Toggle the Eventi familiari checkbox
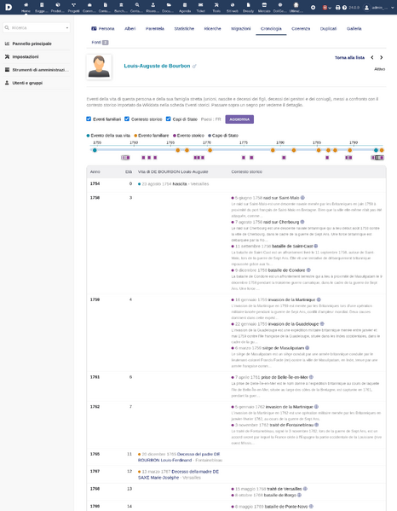This screenshot has width=397, height=511. click(89, 119)
